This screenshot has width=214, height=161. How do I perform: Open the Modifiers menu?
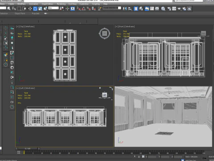[x=21, y=4]
